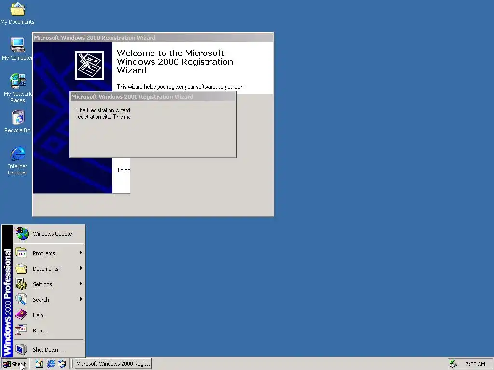Click the front Registration Wizard dialog title bar
494x370 pixels.
(153, 96)
